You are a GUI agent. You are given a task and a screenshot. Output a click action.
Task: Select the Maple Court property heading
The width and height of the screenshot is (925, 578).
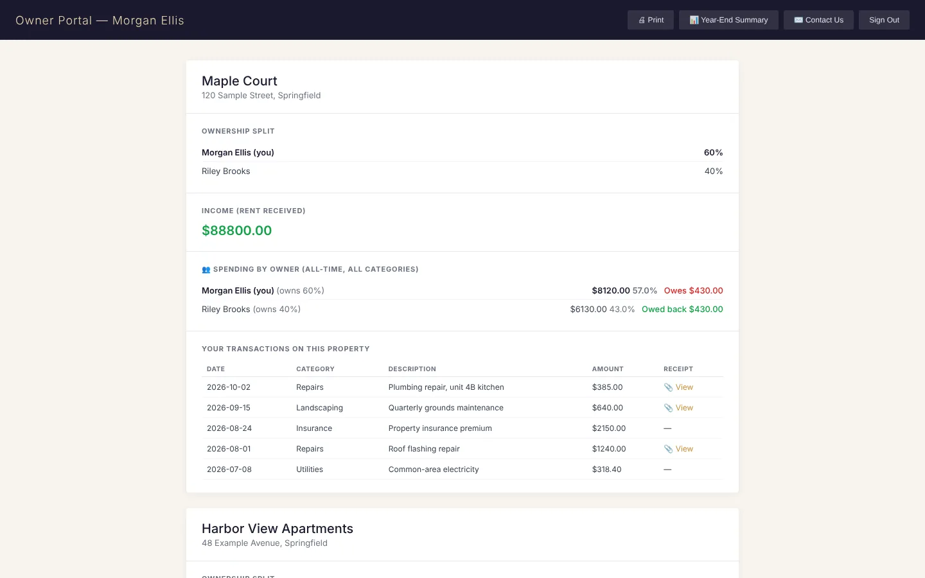pos(240,81)
